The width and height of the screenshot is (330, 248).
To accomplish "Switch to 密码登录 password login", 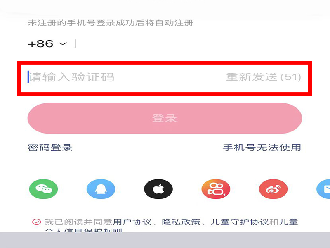I will click(x=50, y=148).
